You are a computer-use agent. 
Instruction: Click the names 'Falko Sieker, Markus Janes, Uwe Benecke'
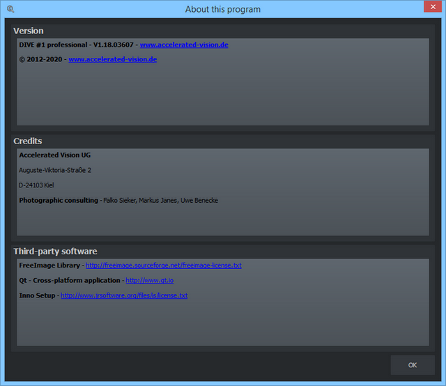tap(161, 200)
